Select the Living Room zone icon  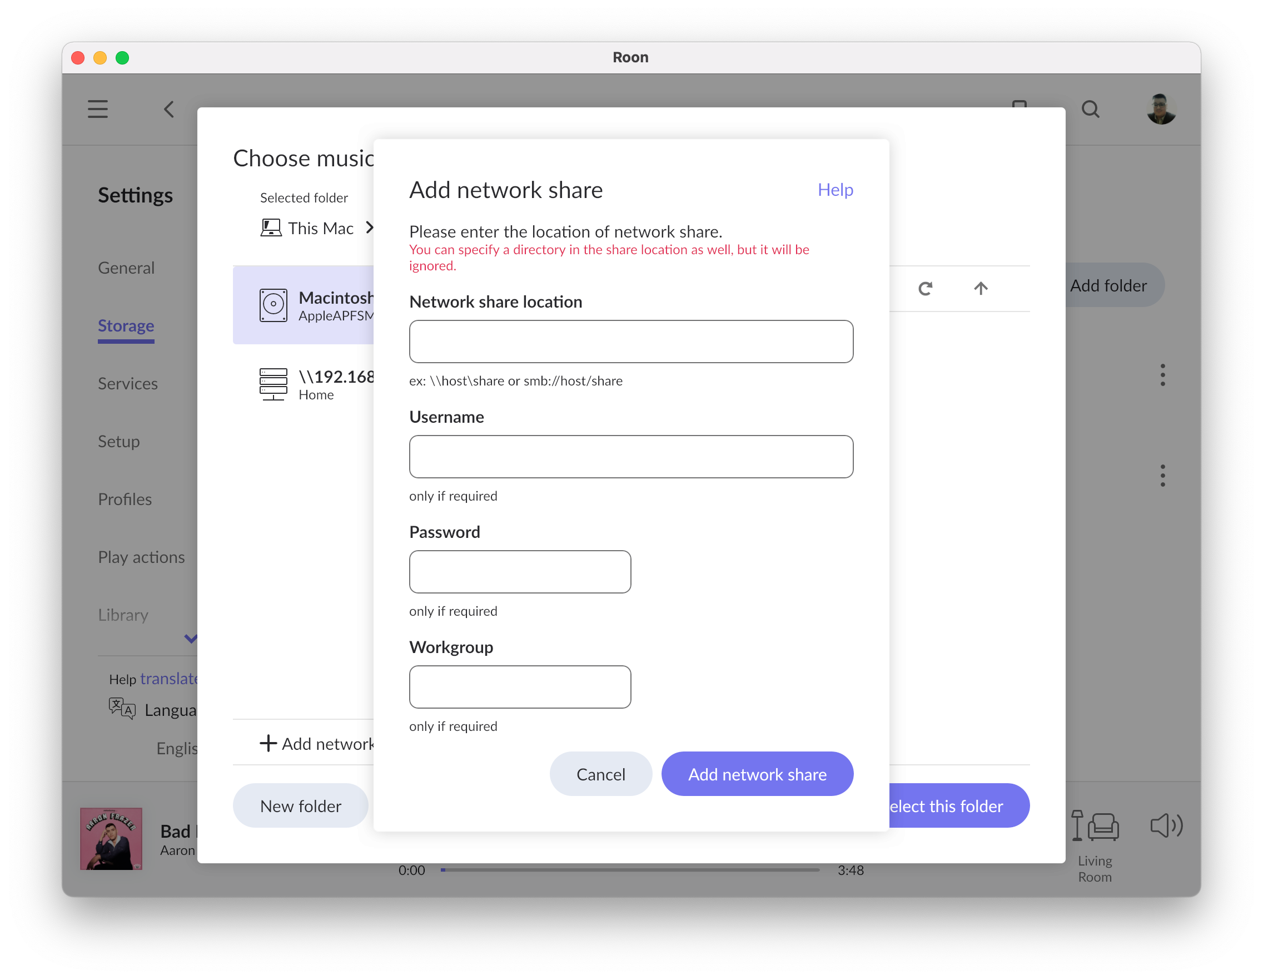tap(1095, 826)
